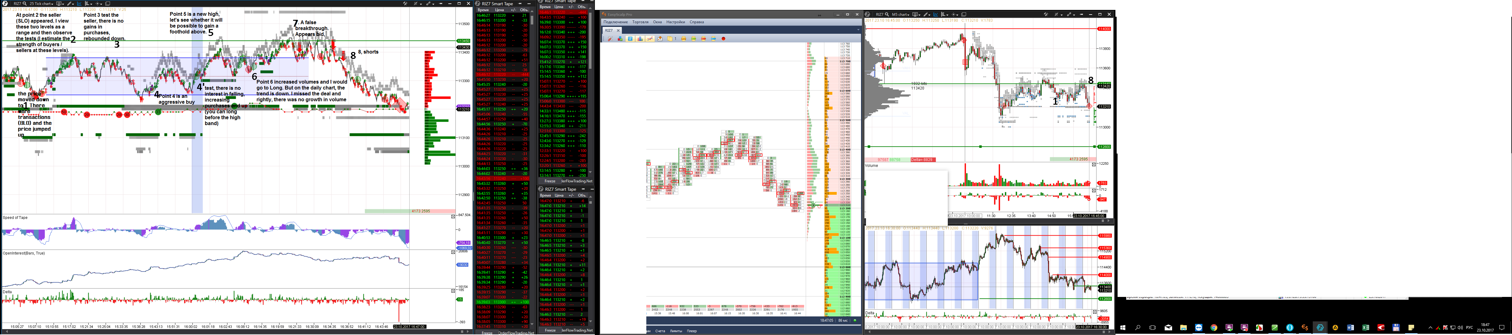Click the red arrow order icon in EasyScalp
The width and height of the screenshot is (1512, 335).
(703, 39)
